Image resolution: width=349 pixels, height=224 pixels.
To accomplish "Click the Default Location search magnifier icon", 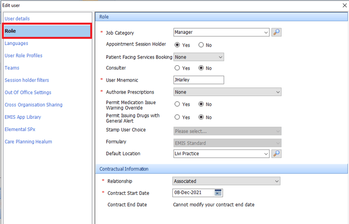I will (276, 154).
